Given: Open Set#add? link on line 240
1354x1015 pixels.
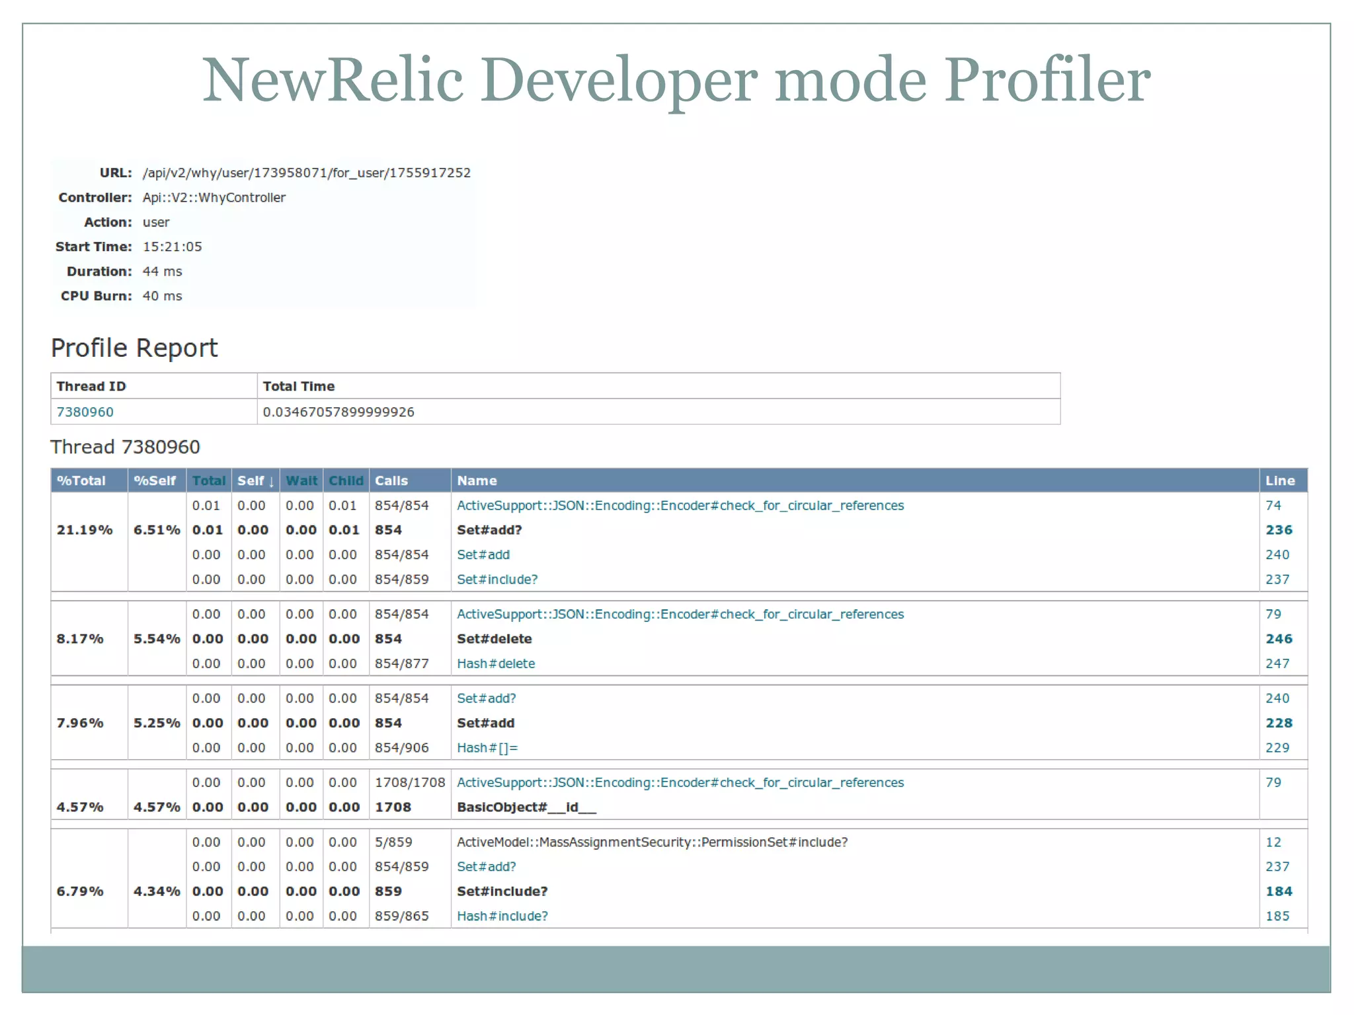Looking at the screenshot, I should coord(487,698).
